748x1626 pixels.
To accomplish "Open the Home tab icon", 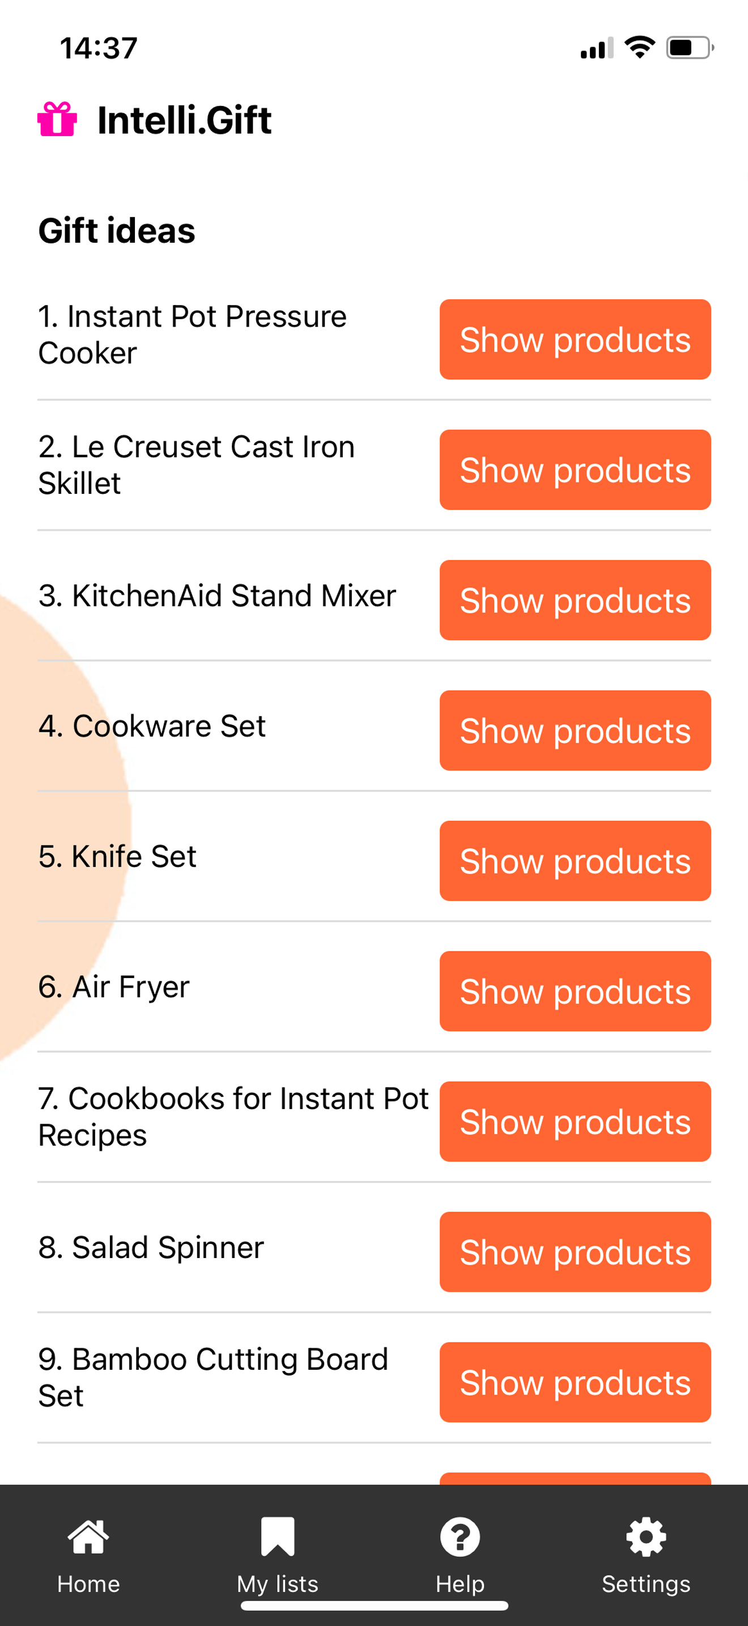I will [88, 1536].
